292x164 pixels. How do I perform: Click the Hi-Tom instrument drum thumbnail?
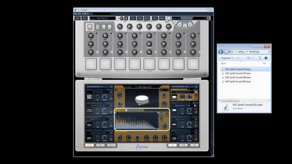[174, 97]
